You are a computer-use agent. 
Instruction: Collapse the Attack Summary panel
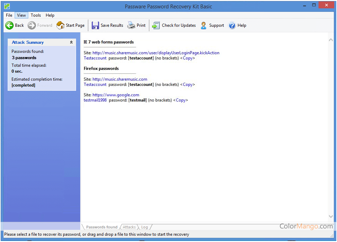click(71, 42)
